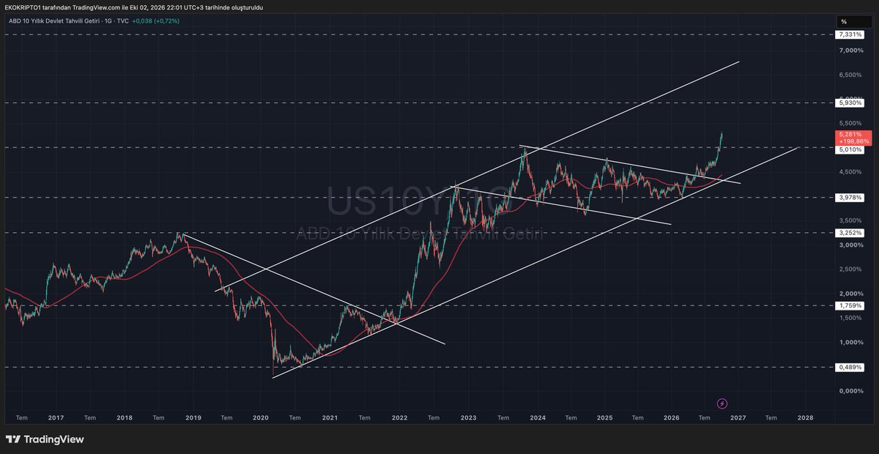
Task: Click the EKOKRIPTO1 author attribution header text
Action: pos(134,7)
